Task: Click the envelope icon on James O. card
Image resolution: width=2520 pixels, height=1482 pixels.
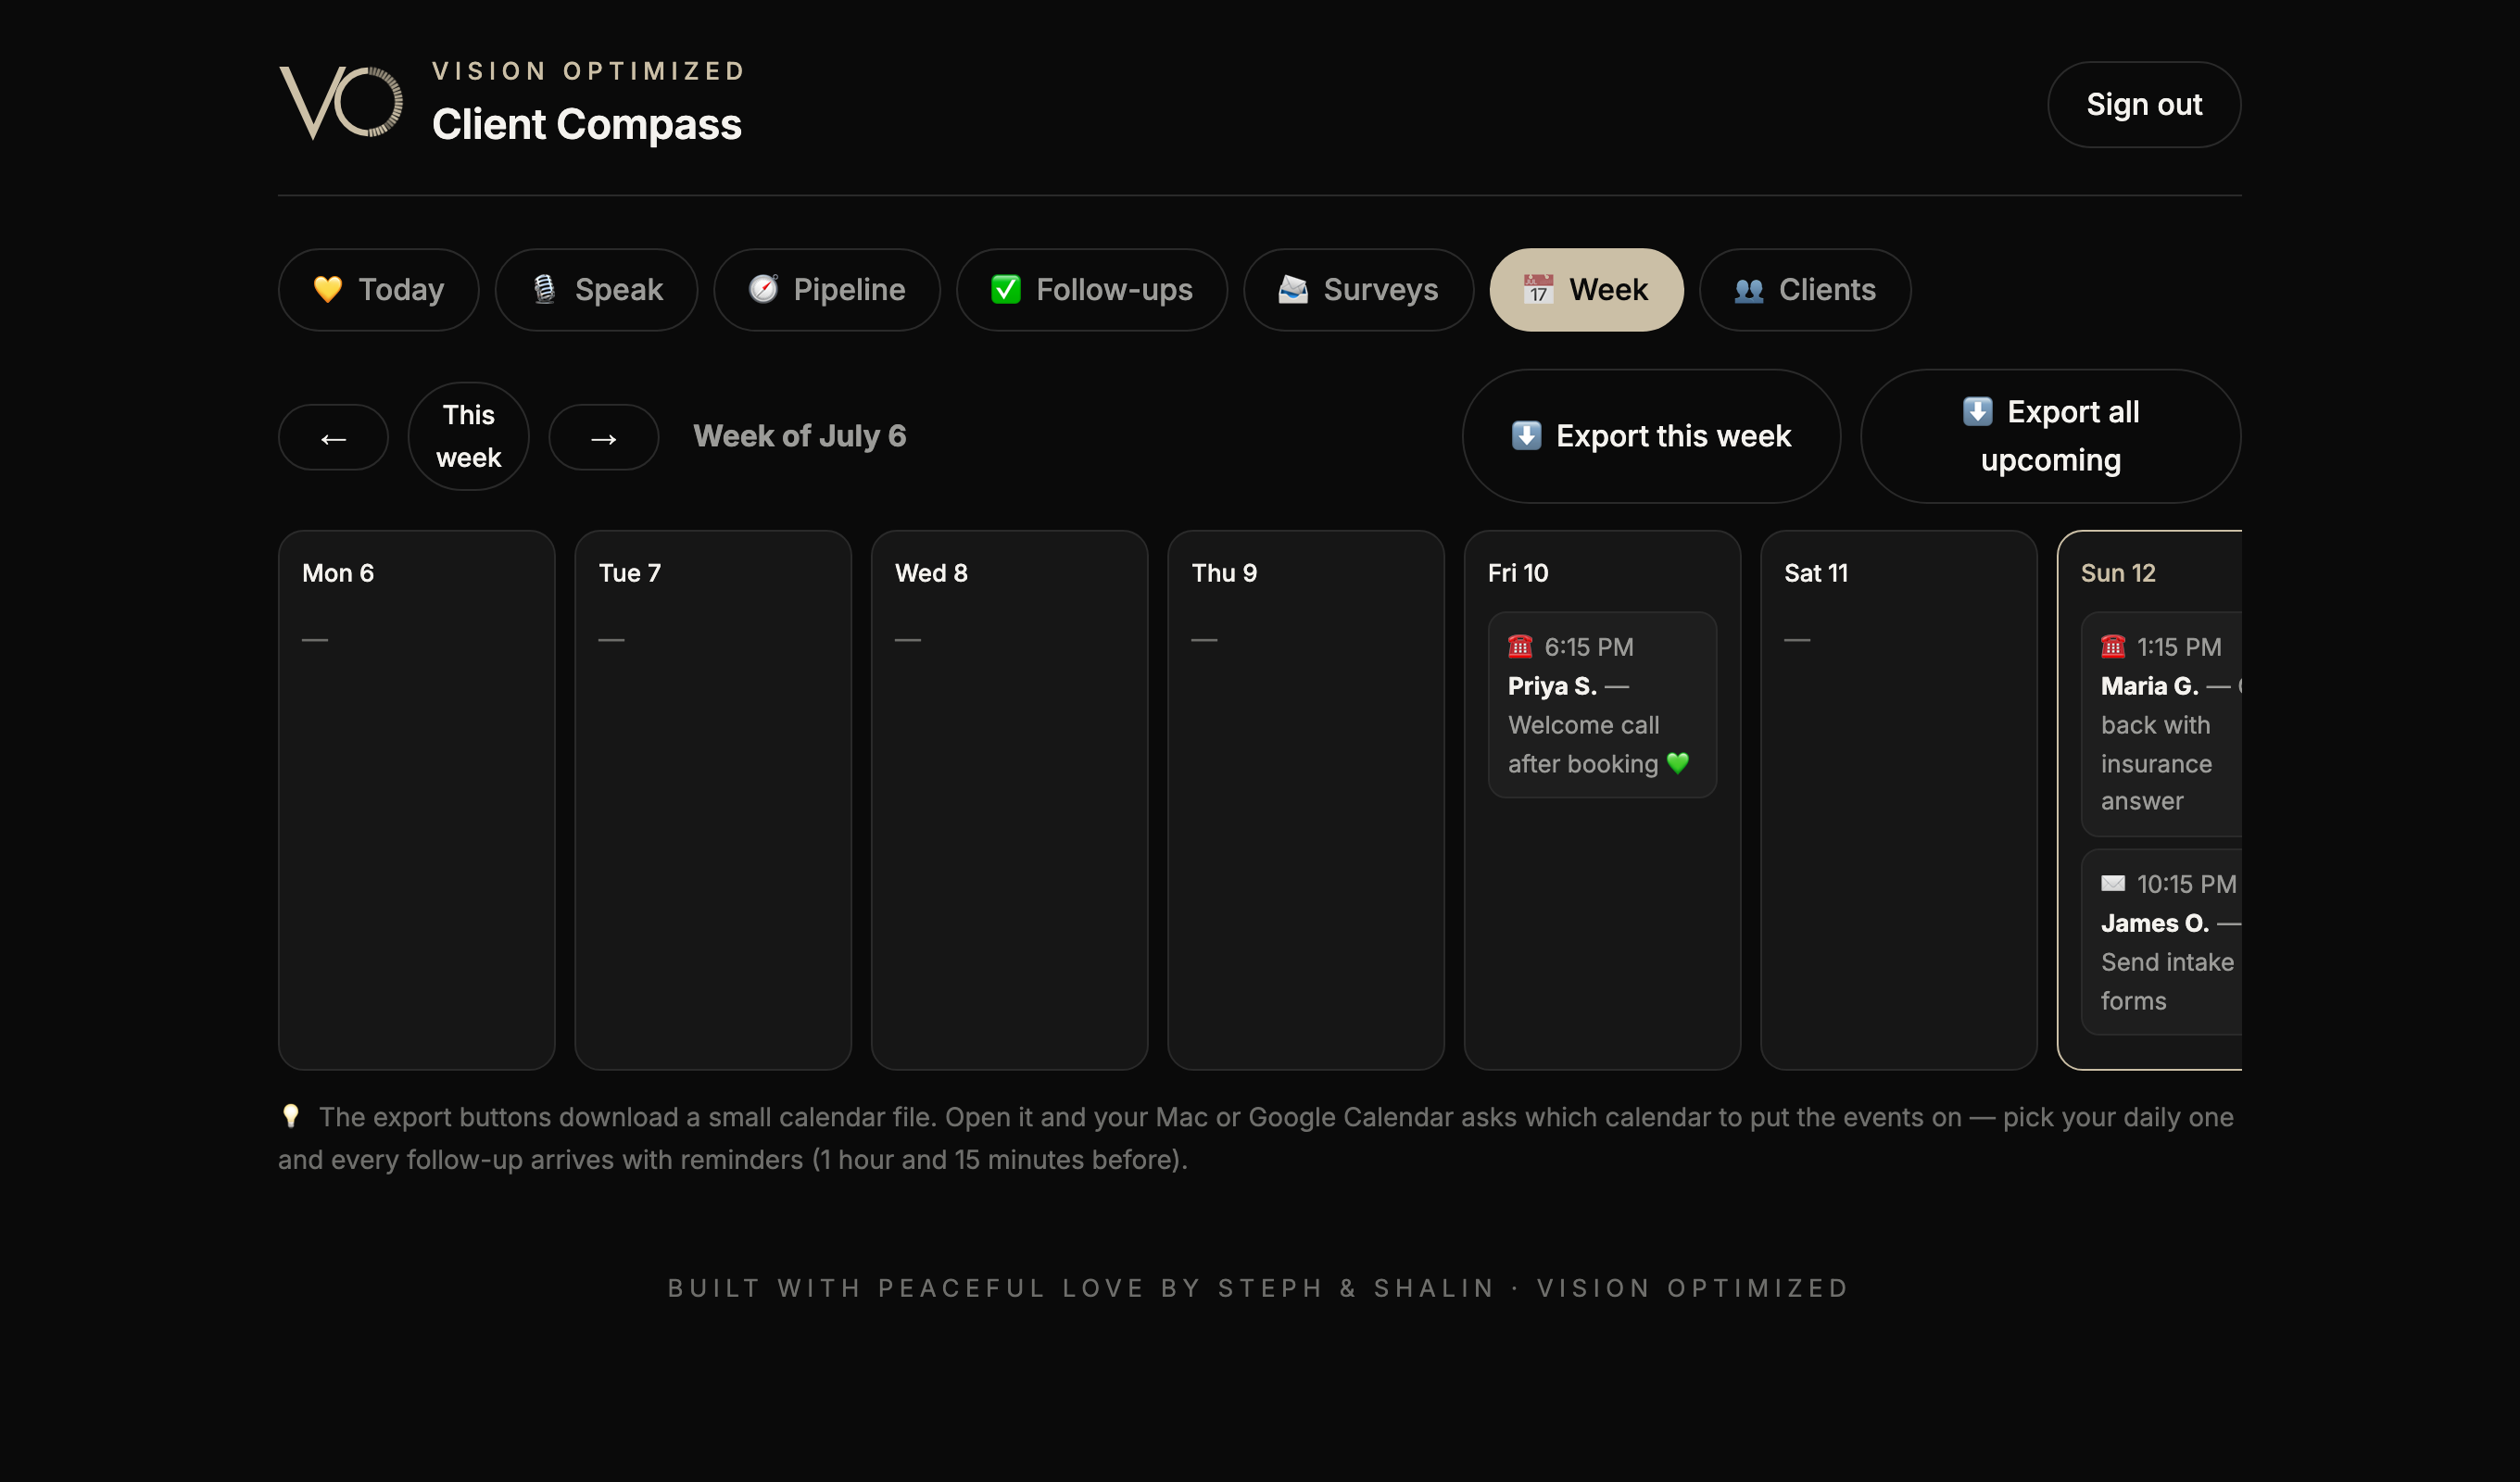Action: pyautogui.click(x=2113, y=883)
